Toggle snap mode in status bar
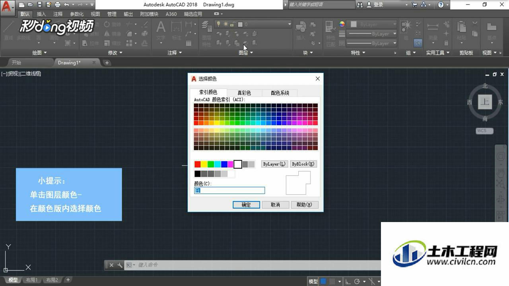This screenshot has height=286, width=509. 332,281
